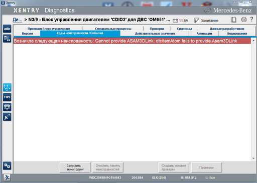The image size is (257, 183).
Task: Open the gears settings icon
Action: click(7, 166)
